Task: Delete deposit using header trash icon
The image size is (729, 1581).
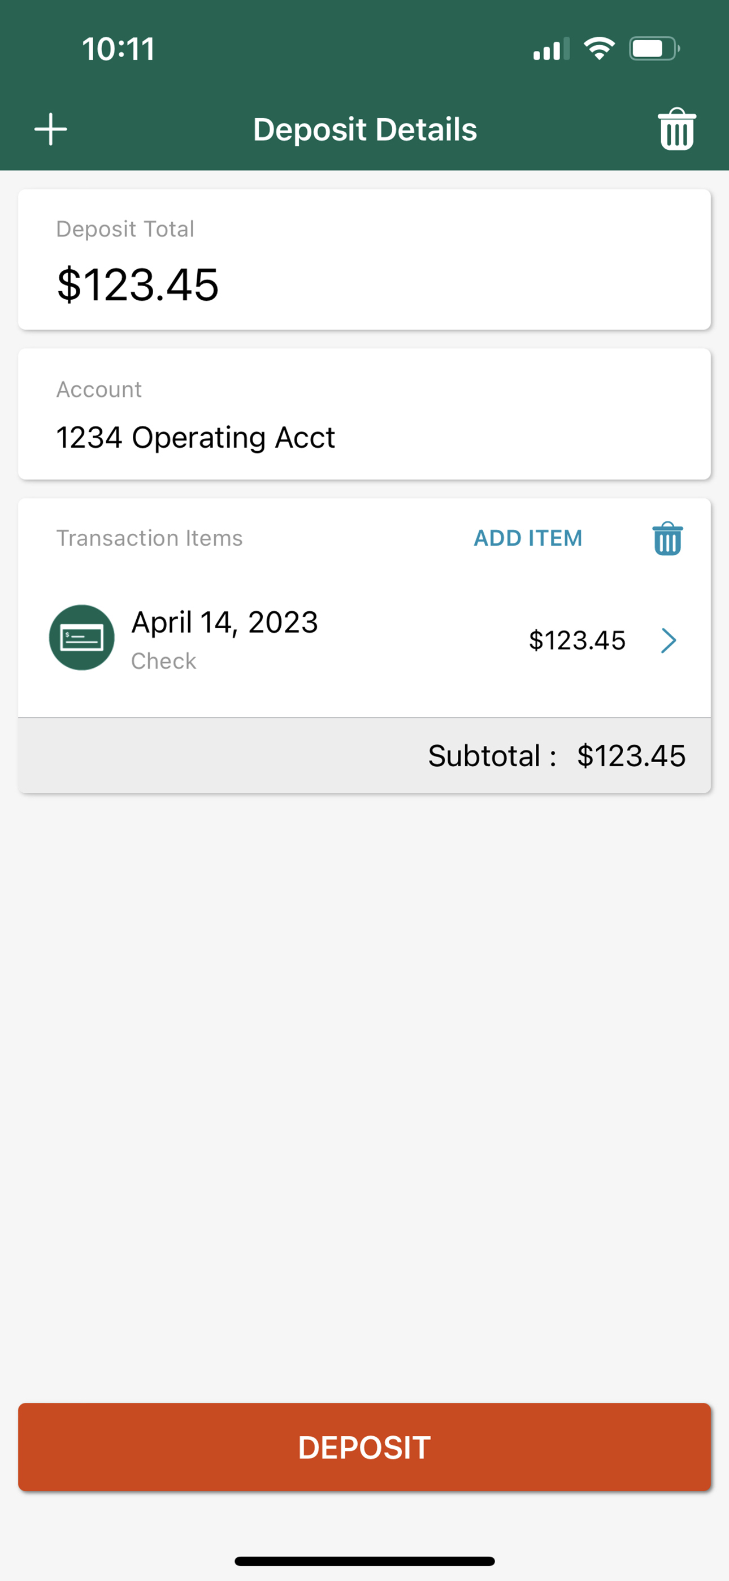Action: (677, 129)
